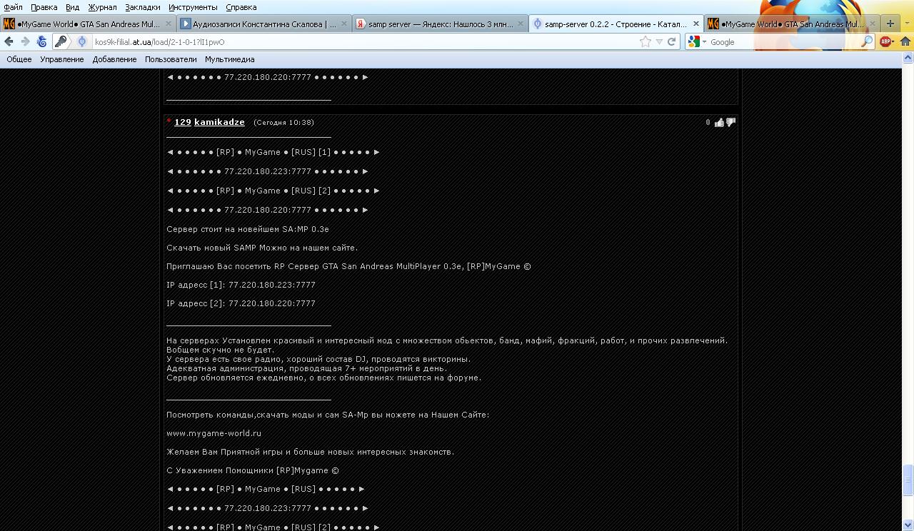The height and width of the screenshot is (531, 914).
Task: Open the Инструменты menu
Action: click(x=193, y=7)
